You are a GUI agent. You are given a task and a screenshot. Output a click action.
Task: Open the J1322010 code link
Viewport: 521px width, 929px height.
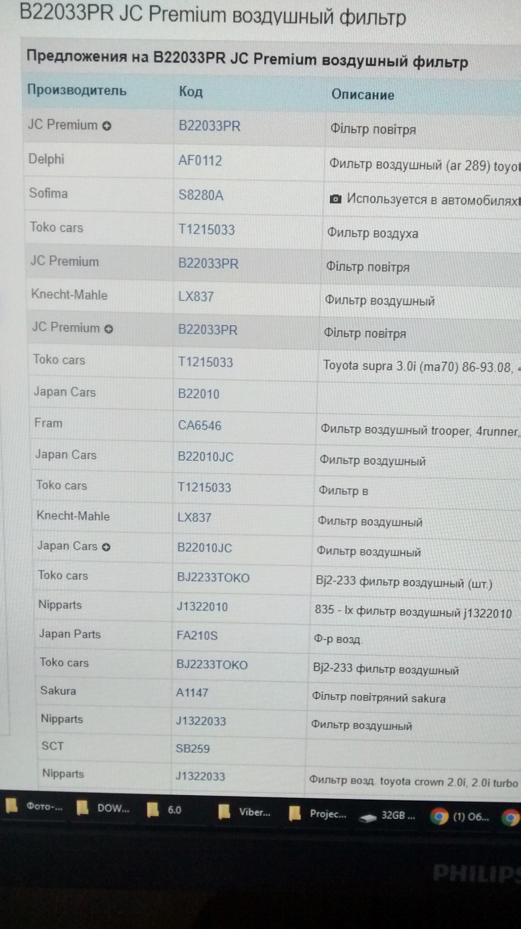point(202,607)
